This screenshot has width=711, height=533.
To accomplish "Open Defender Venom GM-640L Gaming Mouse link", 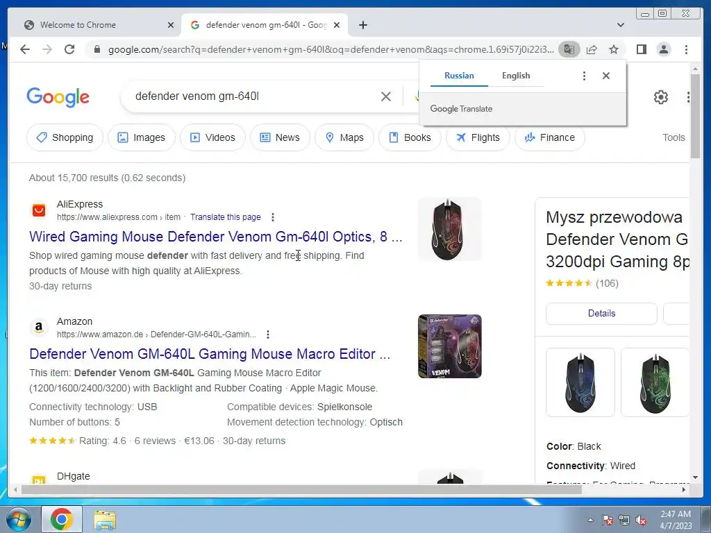I will tap(210, 354).
